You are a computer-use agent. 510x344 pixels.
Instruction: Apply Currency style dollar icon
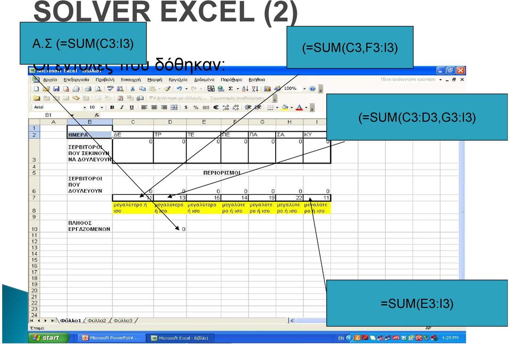(x=186, y=107)
